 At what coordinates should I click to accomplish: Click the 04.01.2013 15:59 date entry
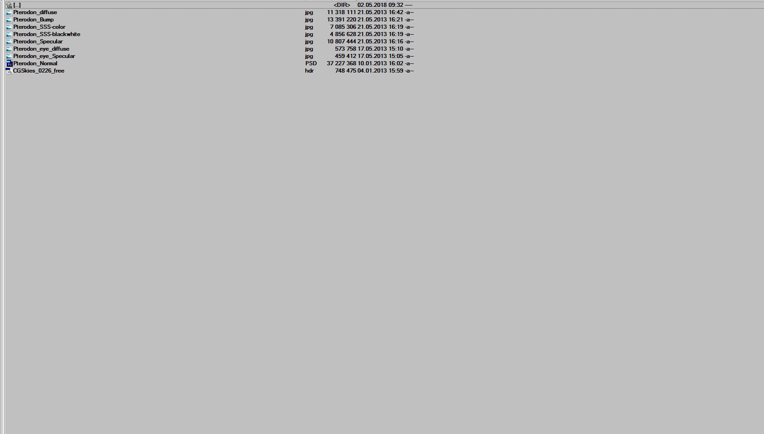point(381,71)
